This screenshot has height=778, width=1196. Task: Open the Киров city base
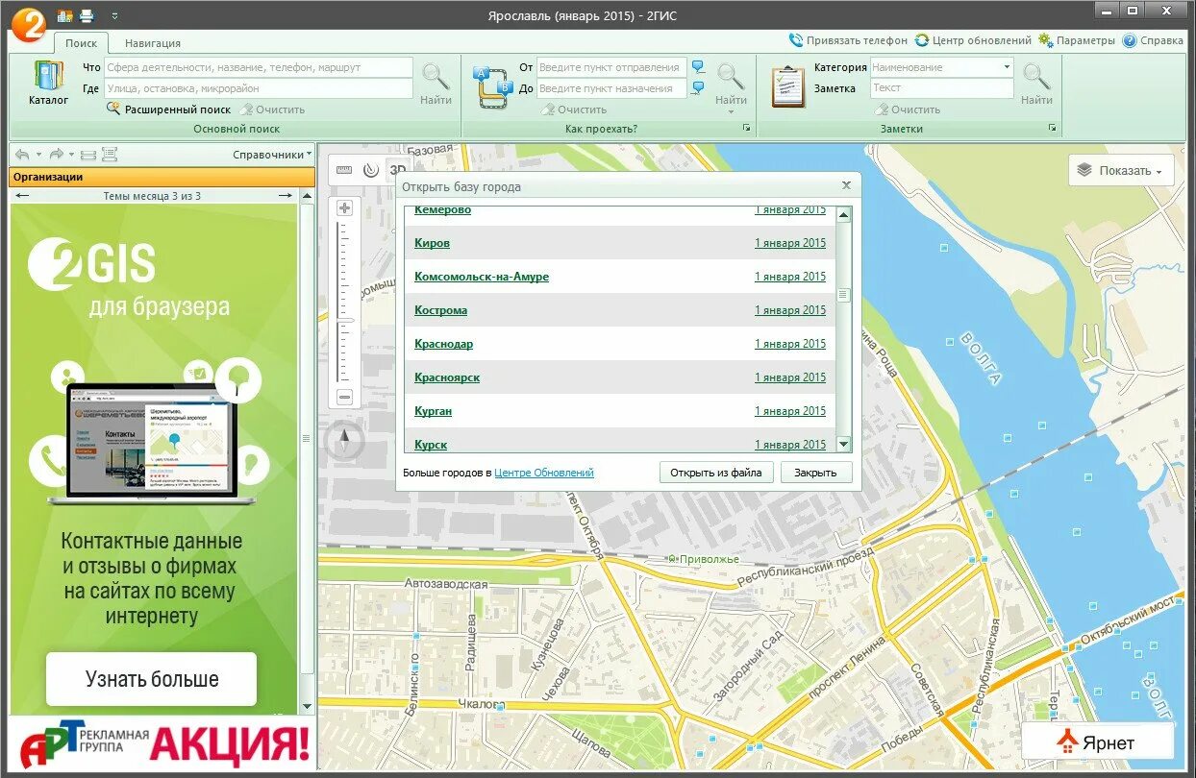432,243
